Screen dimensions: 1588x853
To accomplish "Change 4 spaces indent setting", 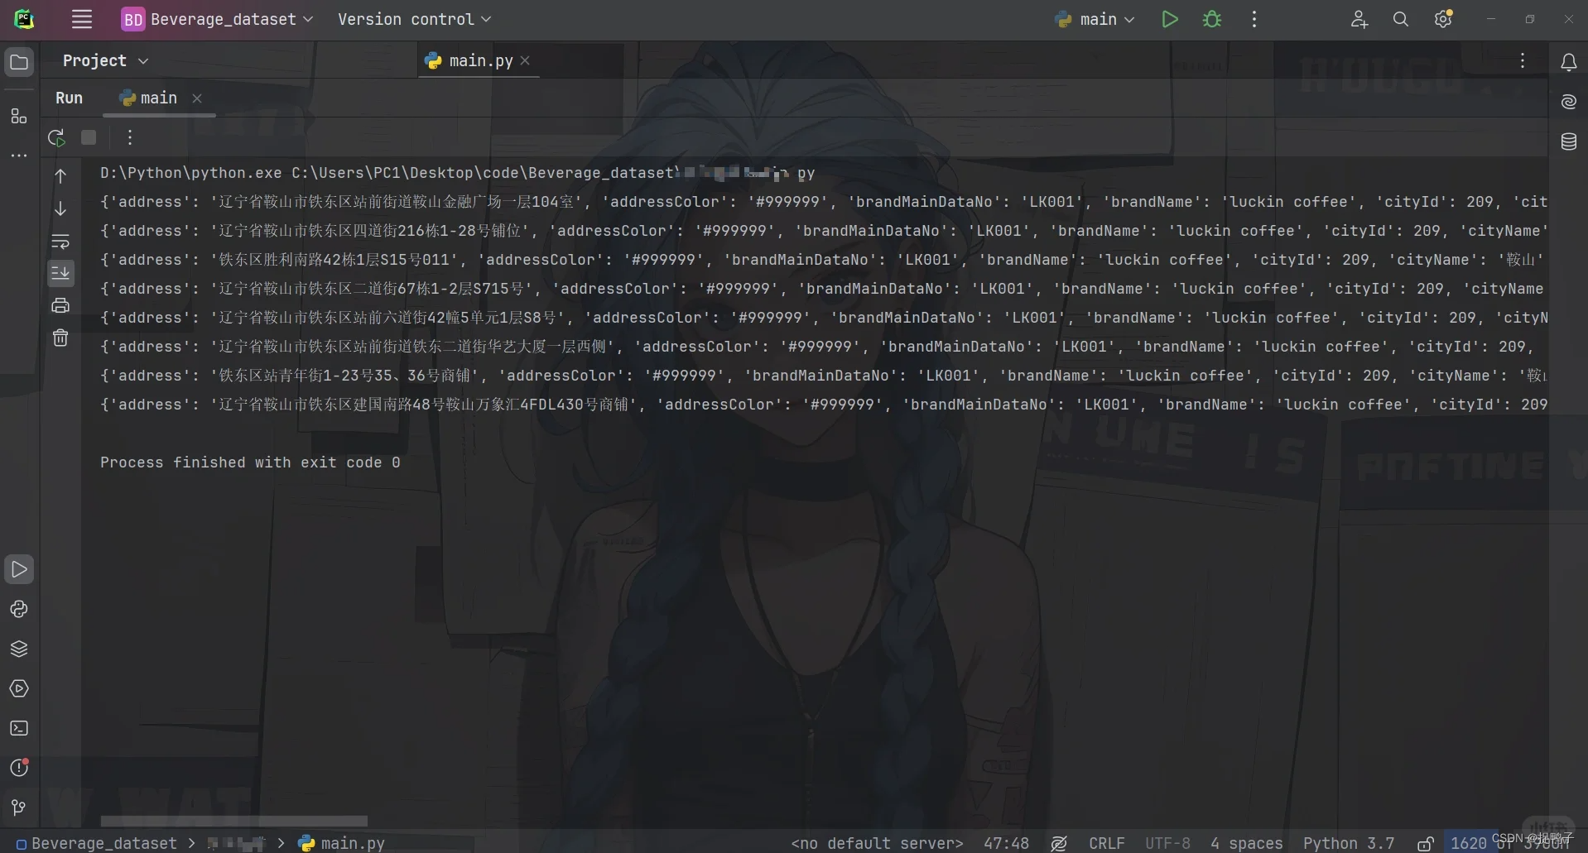I will pos(1246,843).
